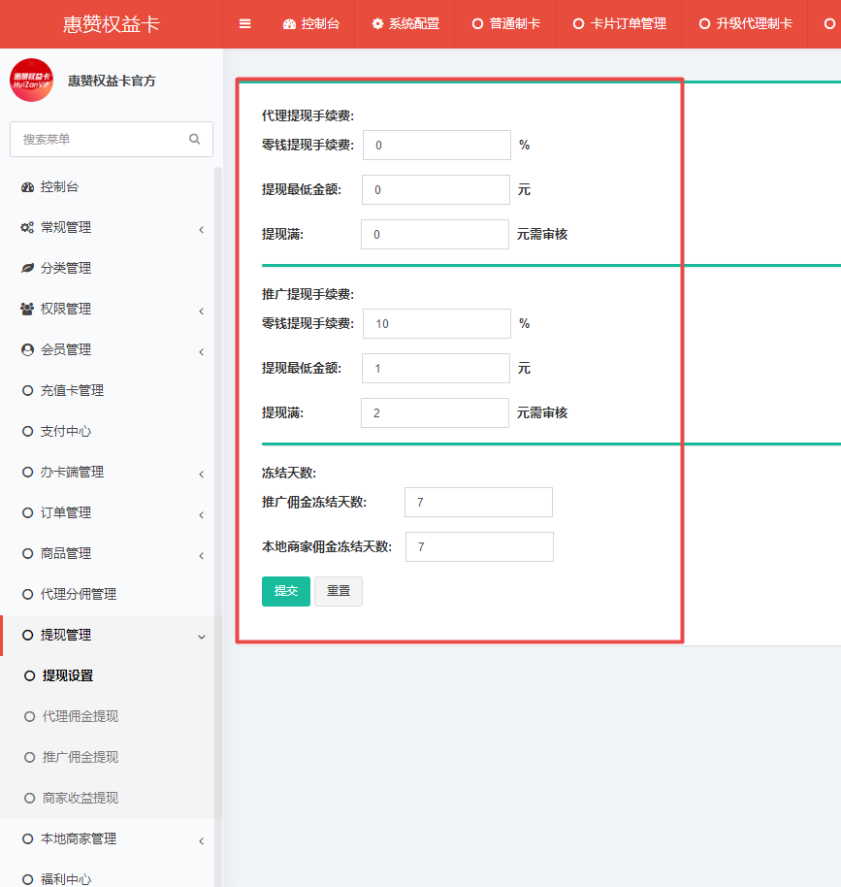
Task: Click the 推广佣金冻结天数 input field
Action: pos(478,503)
